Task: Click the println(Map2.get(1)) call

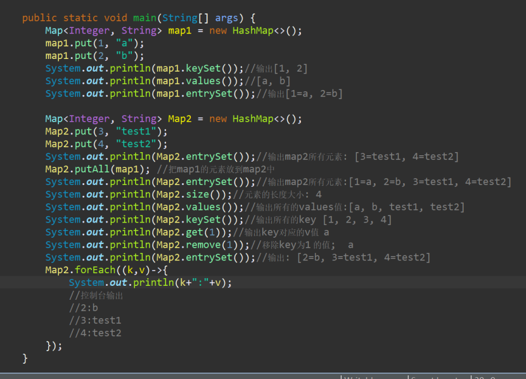Action: coord(139,232)
